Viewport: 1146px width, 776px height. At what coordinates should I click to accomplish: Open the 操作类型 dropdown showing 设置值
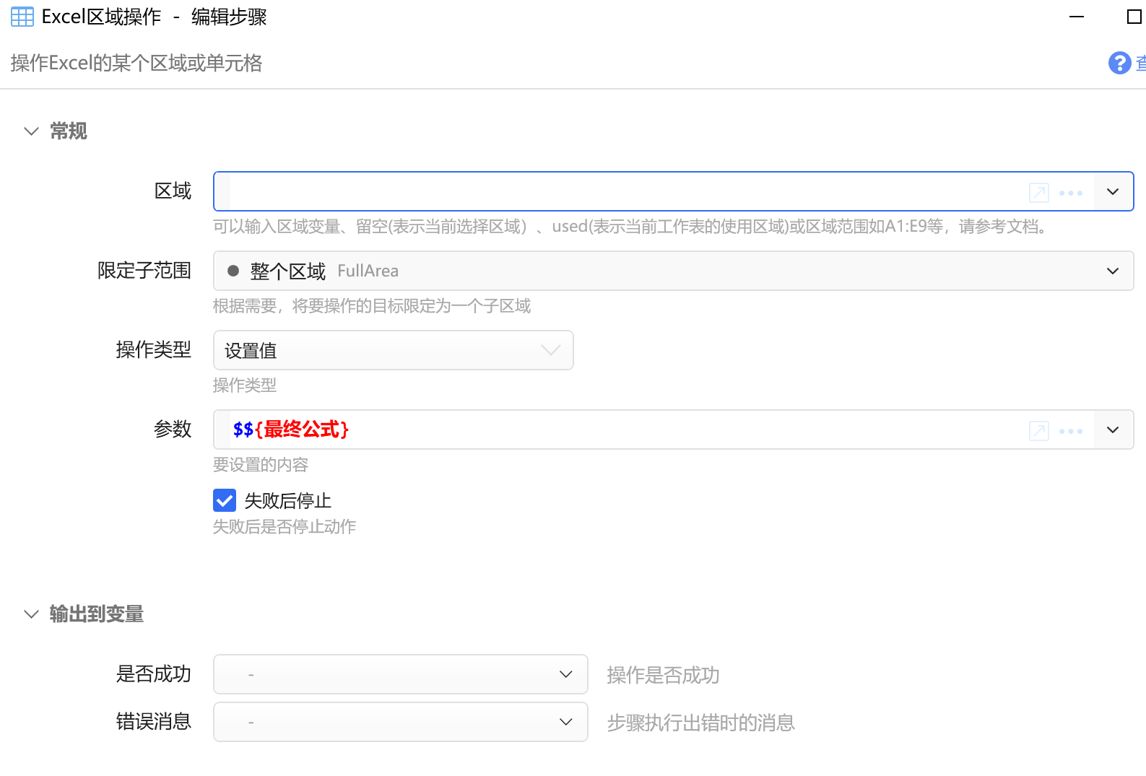(x=393, y=351)
